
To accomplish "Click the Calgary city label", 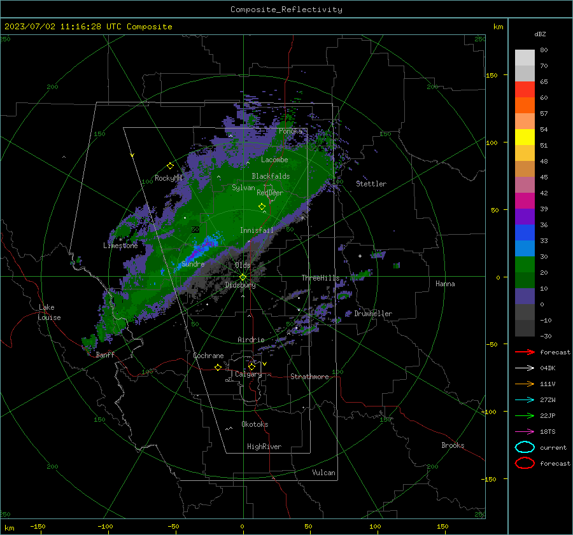I will click(x=248, y=374).
